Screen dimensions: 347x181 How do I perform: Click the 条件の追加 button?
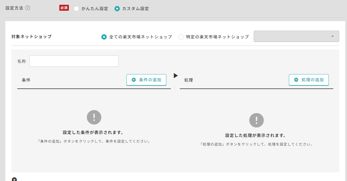(146, 80)
